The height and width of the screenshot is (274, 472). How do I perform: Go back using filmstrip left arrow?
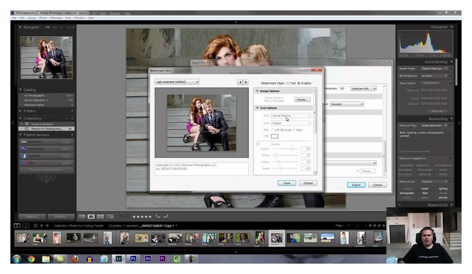click(x=42, y=226)
